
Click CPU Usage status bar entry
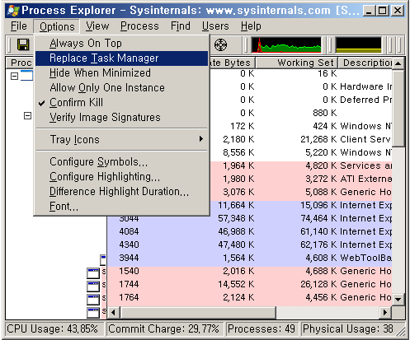(x=54, y=329)
